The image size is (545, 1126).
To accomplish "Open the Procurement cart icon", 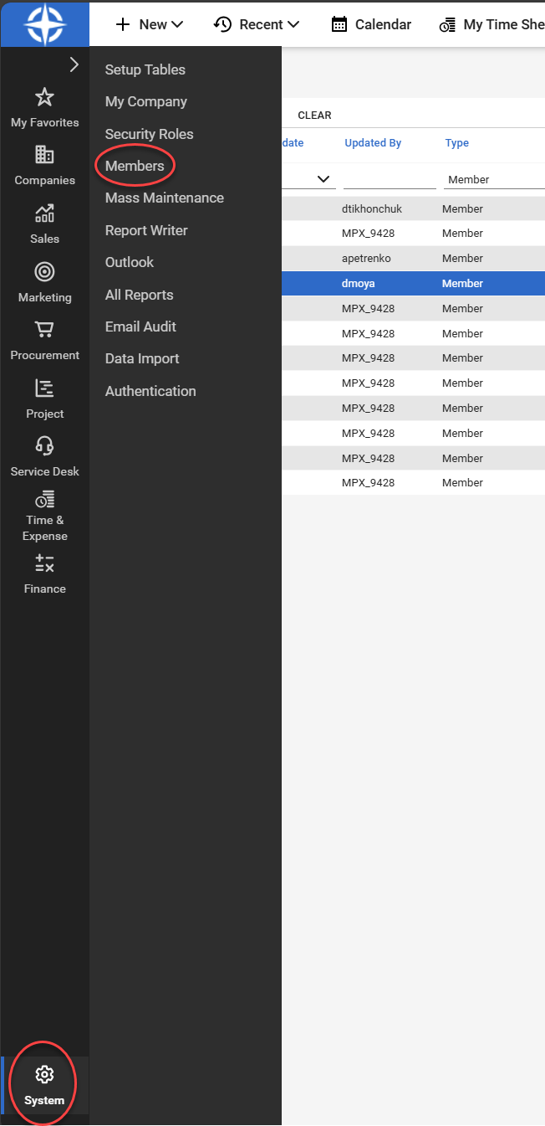I will tap(44, 330).
